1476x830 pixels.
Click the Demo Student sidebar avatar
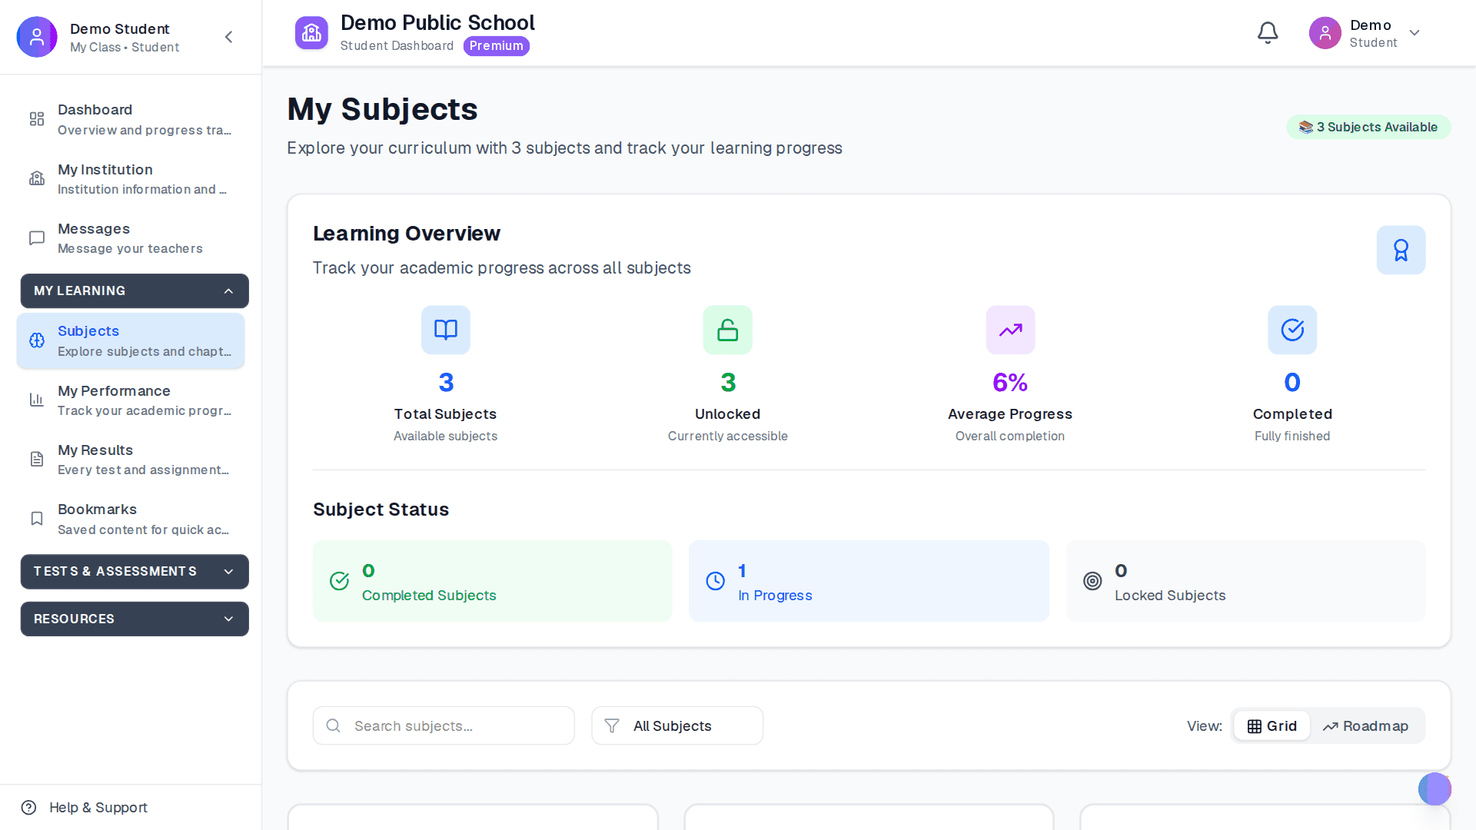point(37,37)
